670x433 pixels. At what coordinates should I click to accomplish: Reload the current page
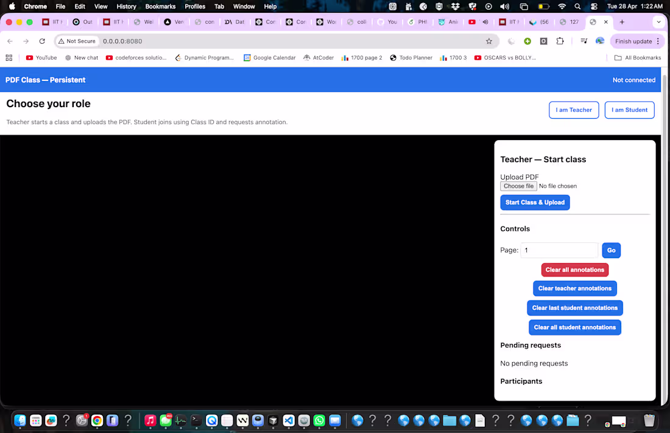coord(42,41)
